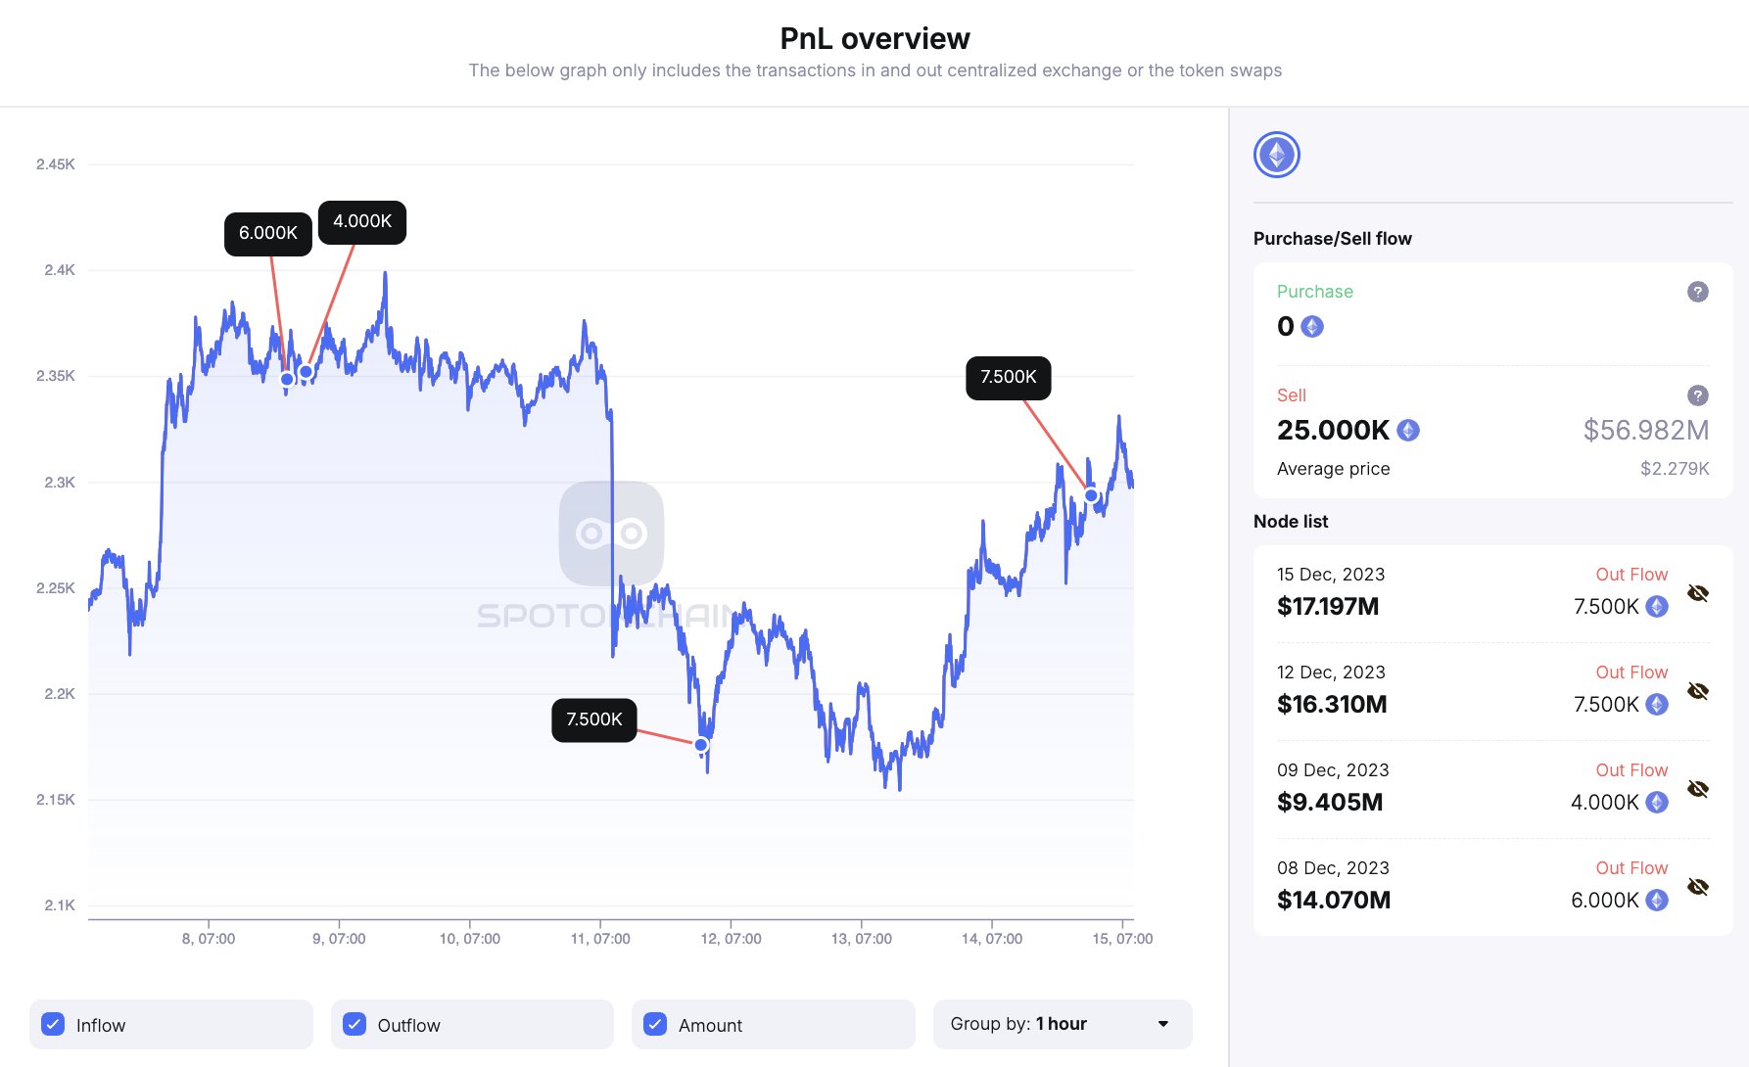Click the large Ethereum token icon
This screenshot has width=1749, height=1067.
[1276, 155]
